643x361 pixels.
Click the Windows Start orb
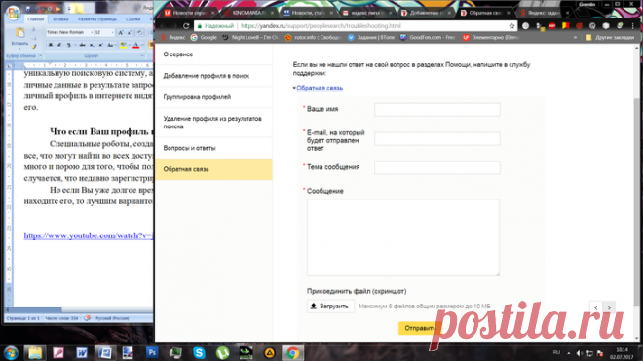(11, 352)
